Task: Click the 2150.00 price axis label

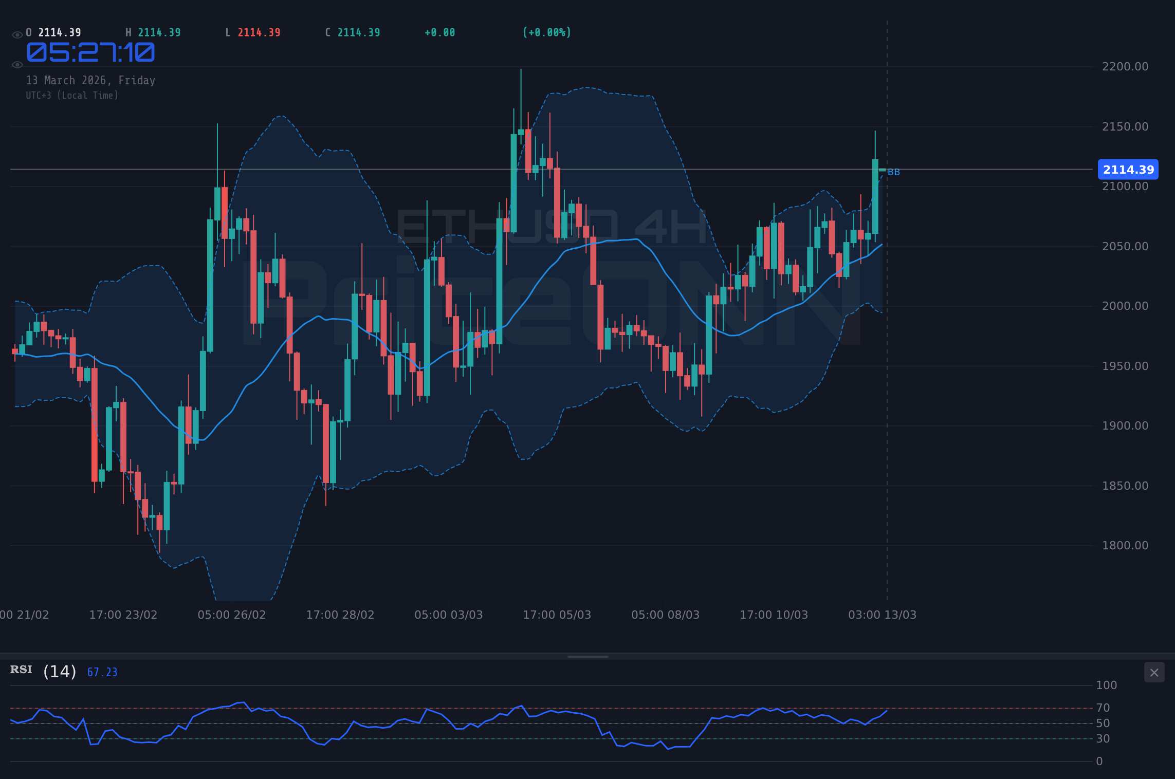Action: tap(1125, 126)
